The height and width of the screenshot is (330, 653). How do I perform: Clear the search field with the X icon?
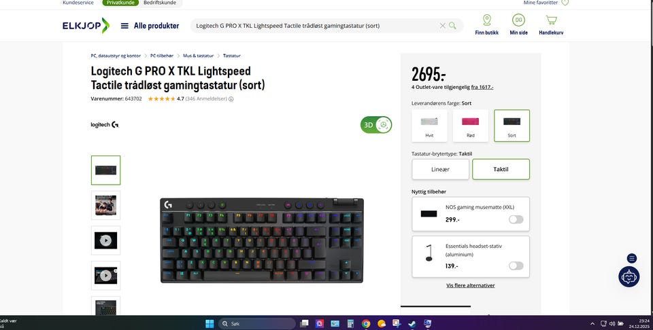pyautogui.click(x=442, y=26)
